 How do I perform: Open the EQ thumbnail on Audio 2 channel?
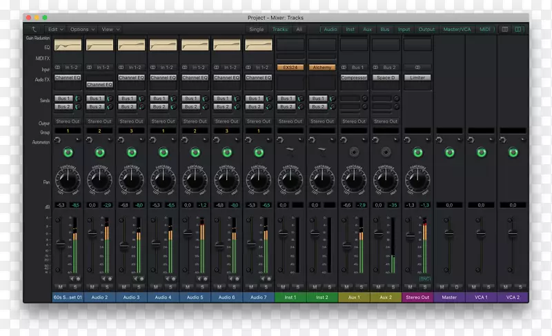[x=99, y=45]
